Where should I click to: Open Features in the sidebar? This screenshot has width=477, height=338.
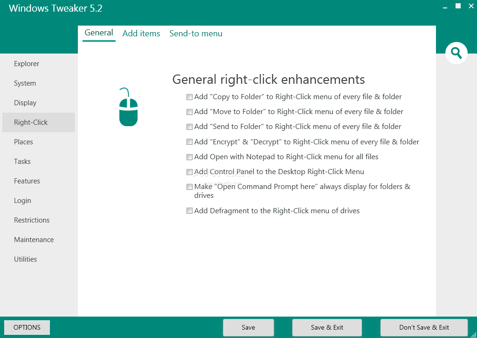pyautogui.click(x=39, y=181)
